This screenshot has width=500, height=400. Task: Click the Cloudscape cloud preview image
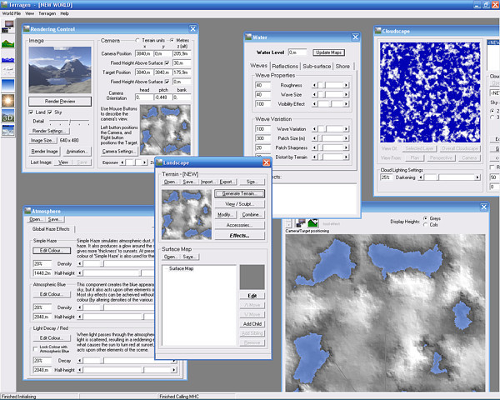coord(430,92)
